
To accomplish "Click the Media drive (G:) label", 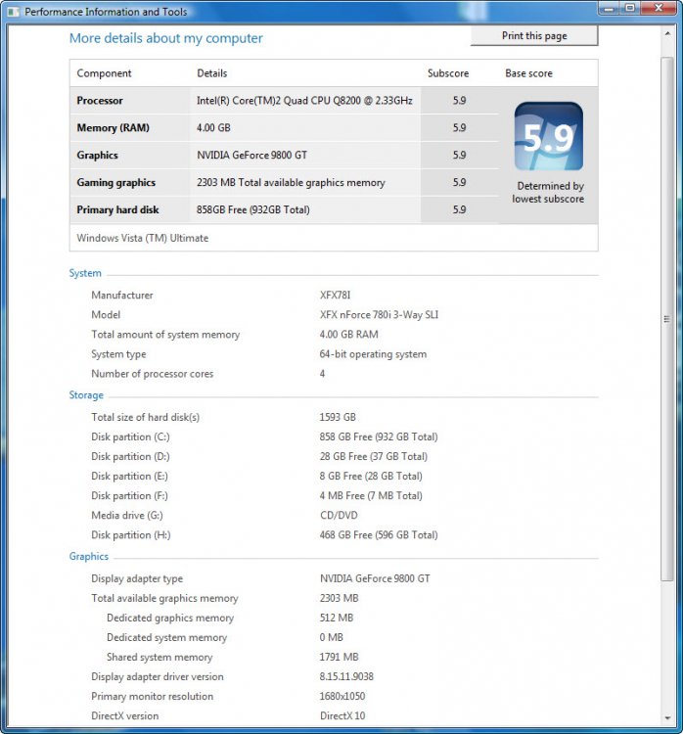I will click(x=127, y=516).
